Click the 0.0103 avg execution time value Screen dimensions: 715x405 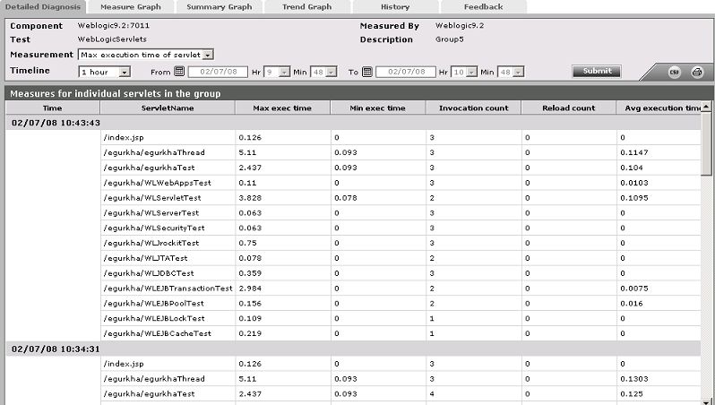tap(634, 183)
